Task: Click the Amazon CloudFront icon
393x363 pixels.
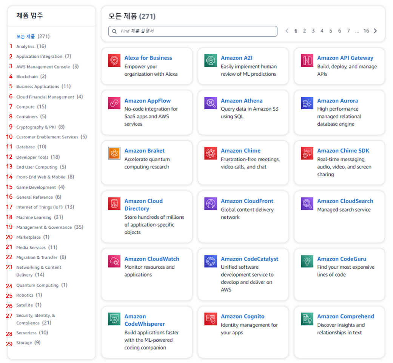Action: coord(211,204)
